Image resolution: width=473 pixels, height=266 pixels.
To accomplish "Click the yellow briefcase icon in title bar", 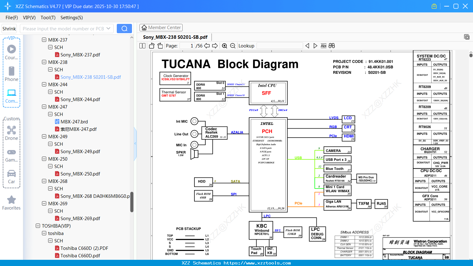I will point(434,6).
